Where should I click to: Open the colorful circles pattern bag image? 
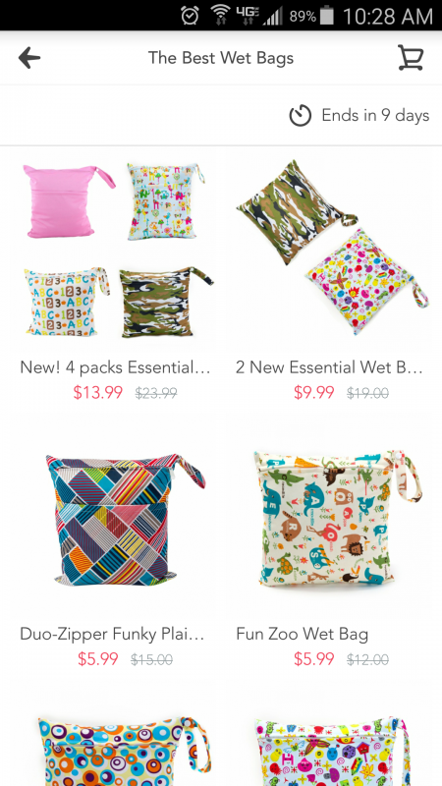[125, 751]
